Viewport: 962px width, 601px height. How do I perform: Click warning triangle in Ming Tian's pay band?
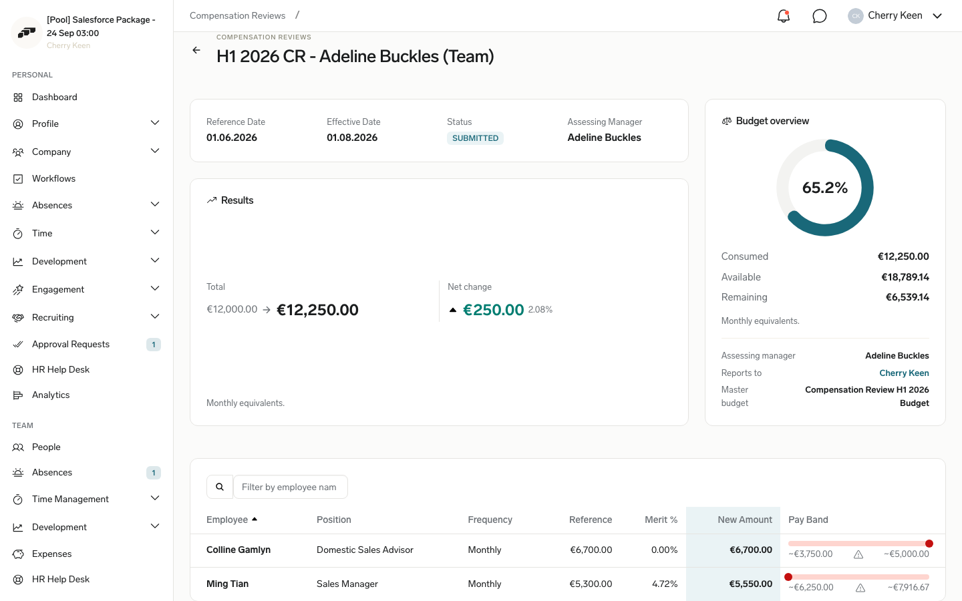click(x=860, y=588)
